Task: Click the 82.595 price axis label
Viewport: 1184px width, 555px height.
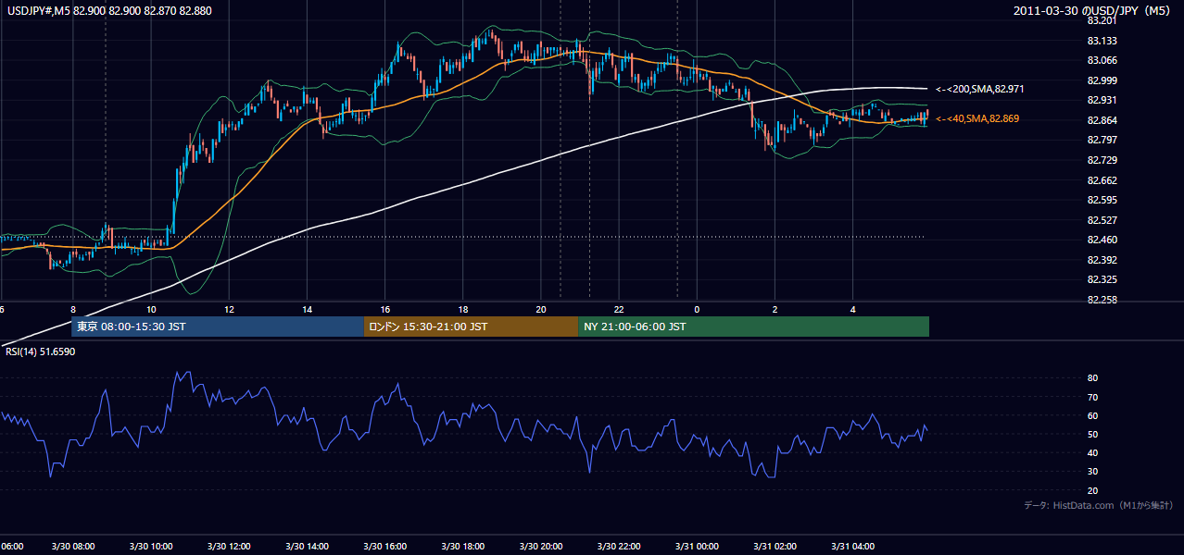Action: [1101, 200]
